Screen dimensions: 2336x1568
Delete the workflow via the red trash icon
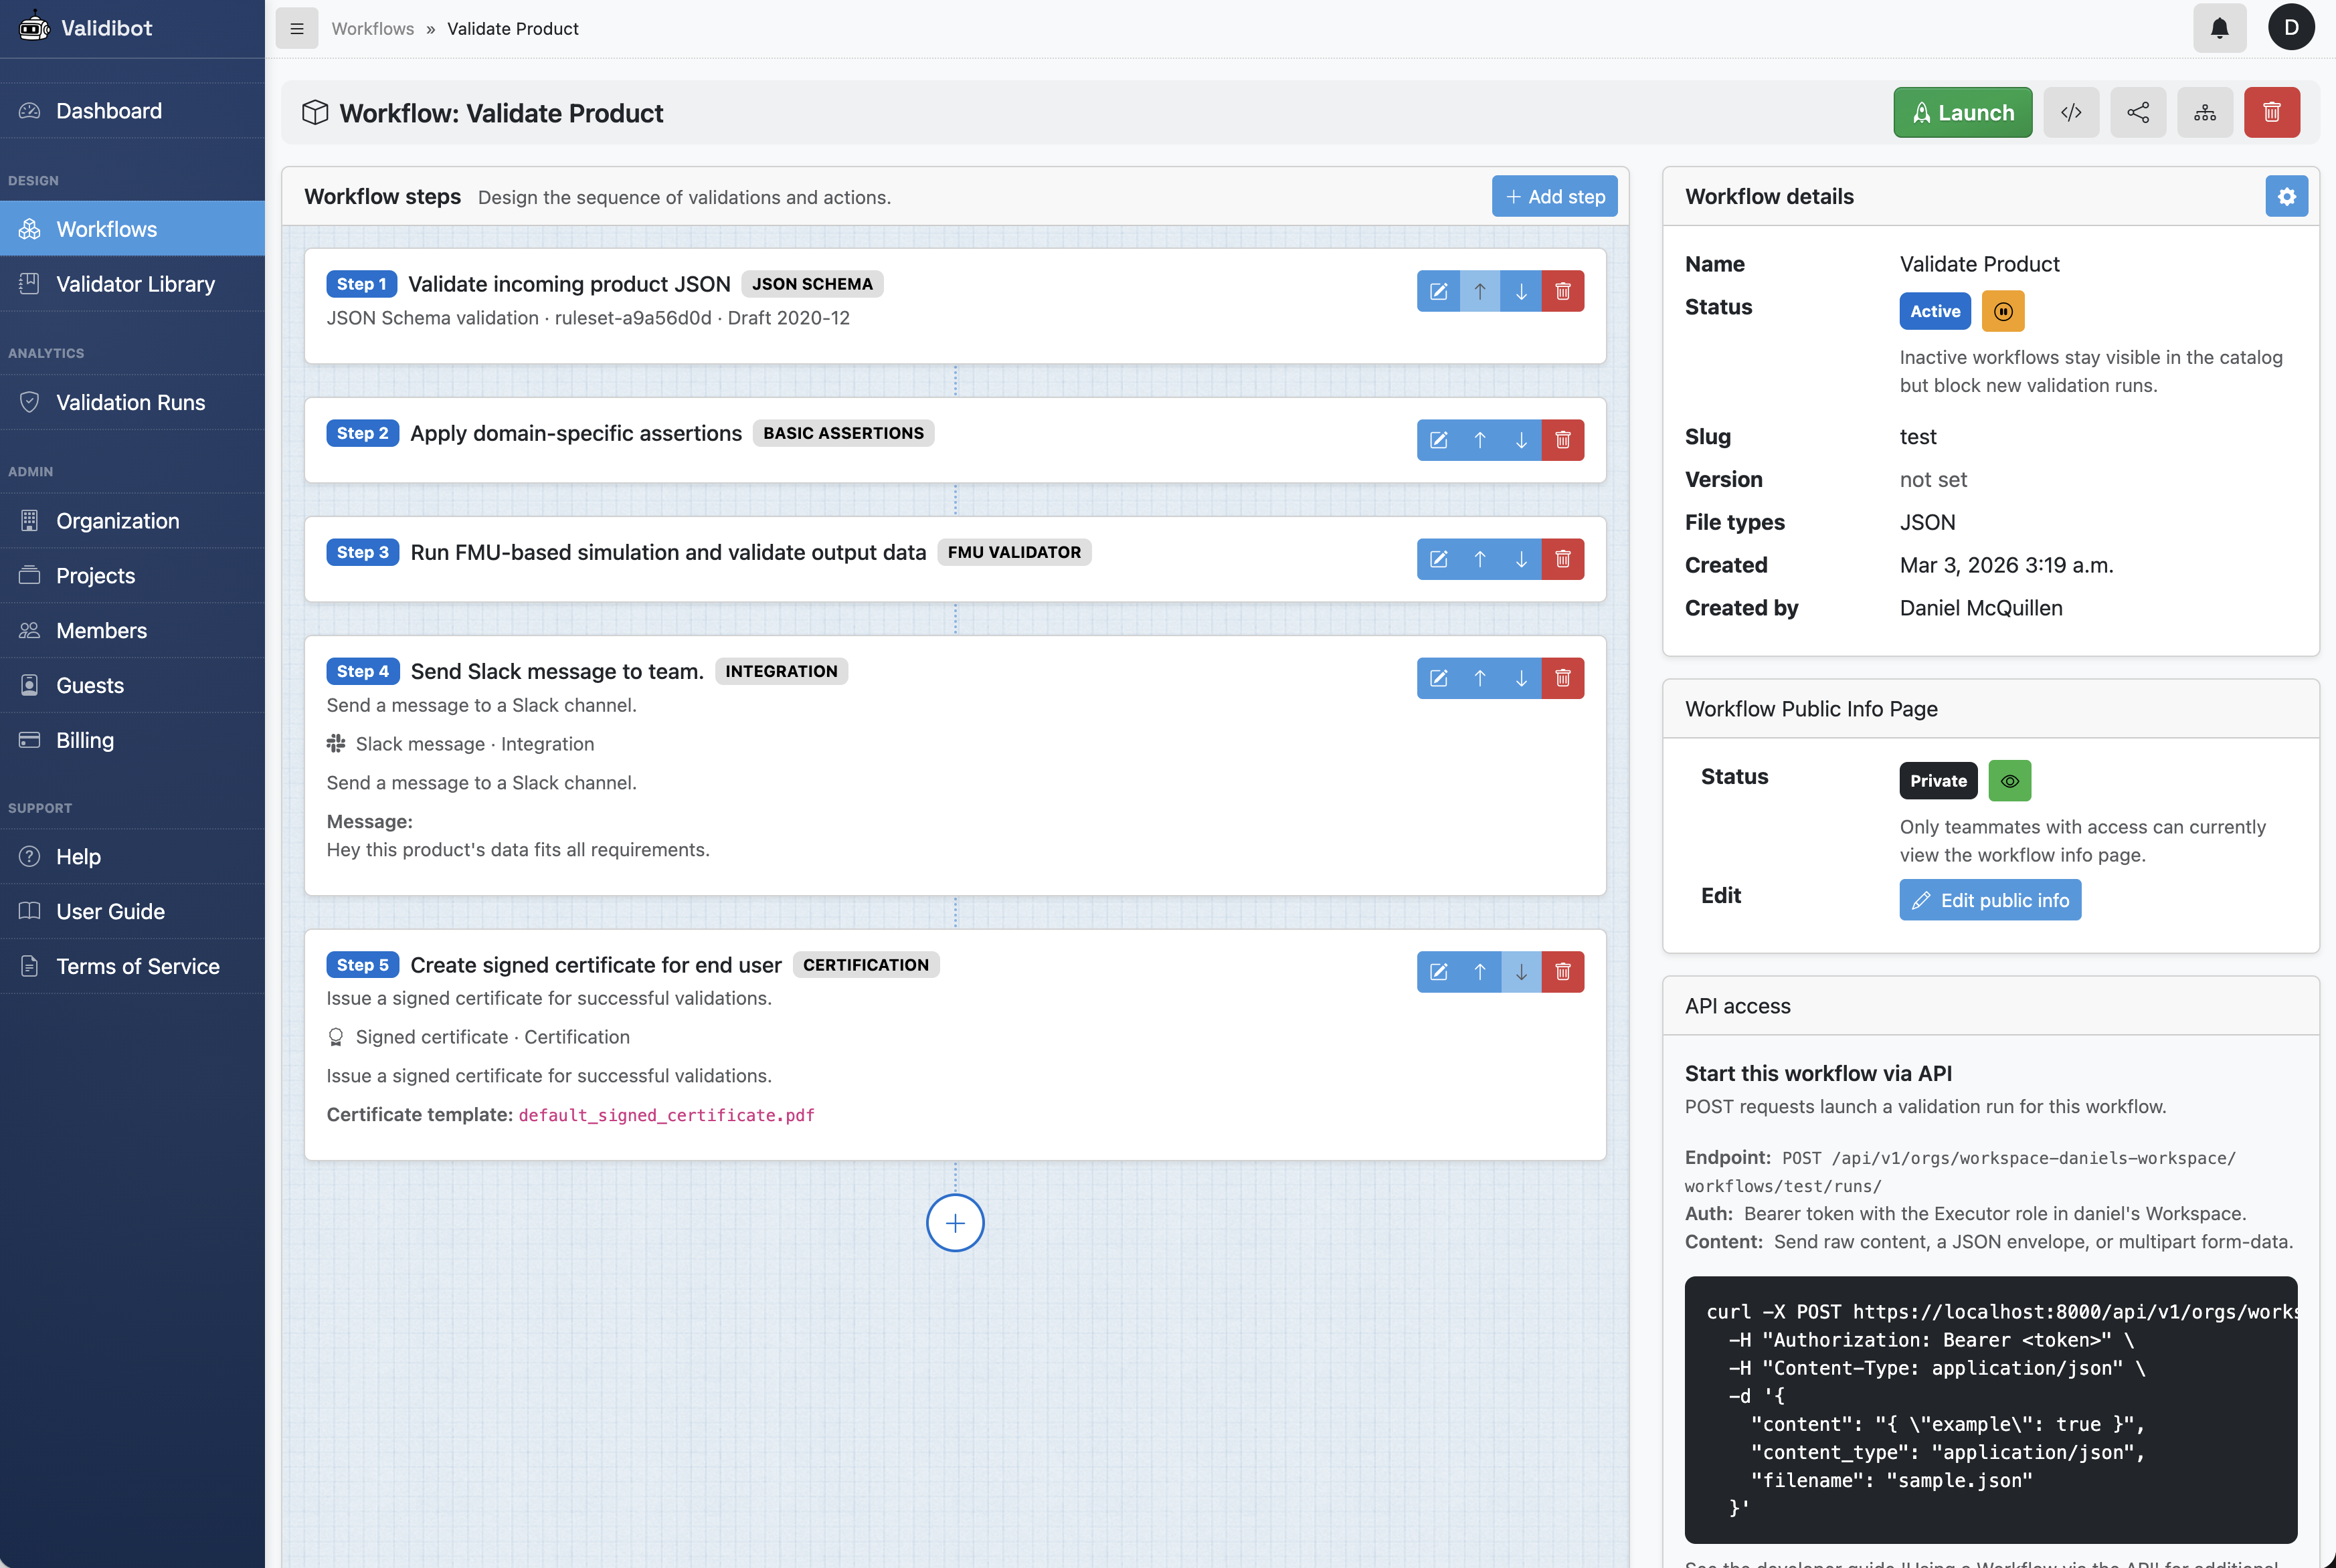click(x=2272, y=112)
